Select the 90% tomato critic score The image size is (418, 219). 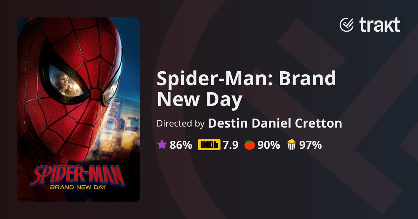tap(269, 145)
